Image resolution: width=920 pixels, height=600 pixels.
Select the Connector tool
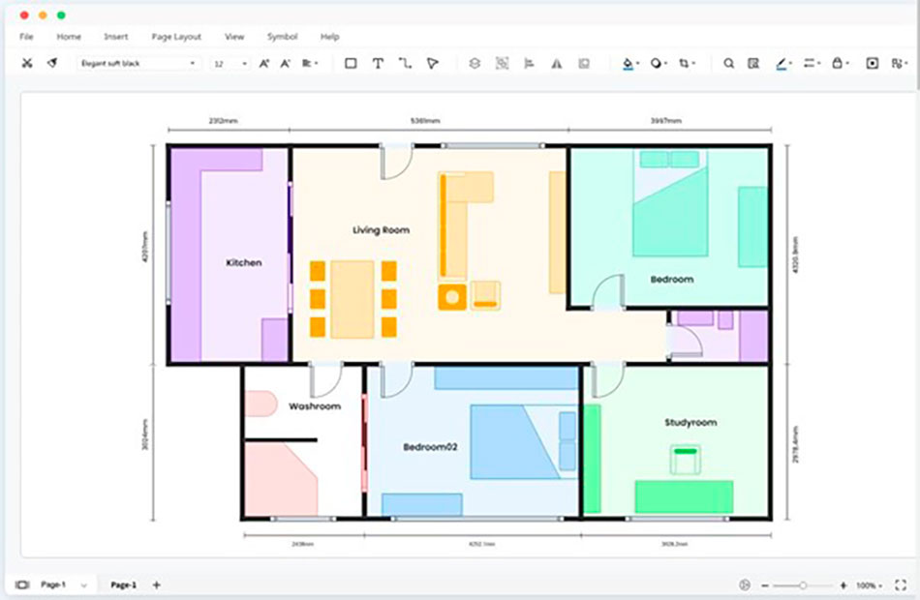tap(405, 63)
